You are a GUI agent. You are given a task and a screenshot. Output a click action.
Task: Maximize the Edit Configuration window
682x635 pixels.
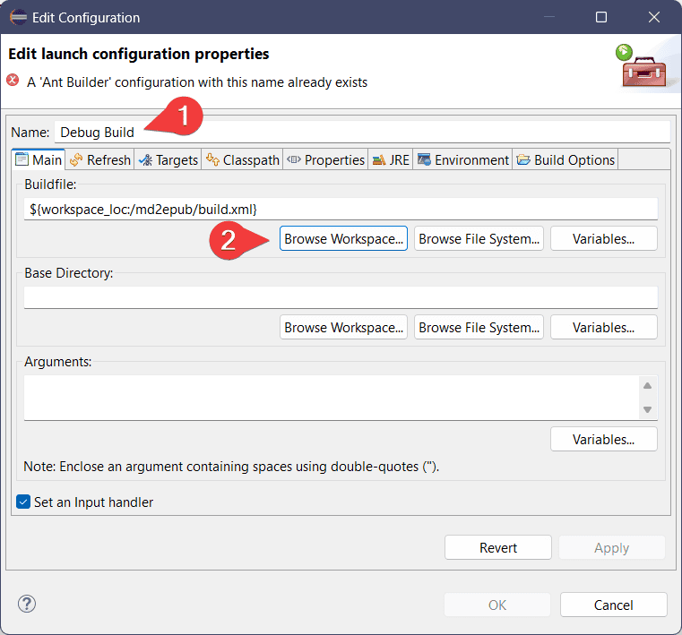tap(601, 17)
